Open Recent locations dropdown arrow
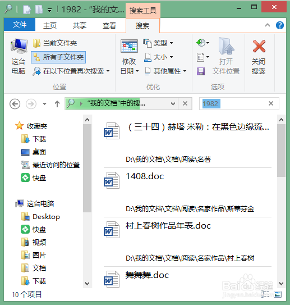 pyautogui.click(x=45, y=104)
